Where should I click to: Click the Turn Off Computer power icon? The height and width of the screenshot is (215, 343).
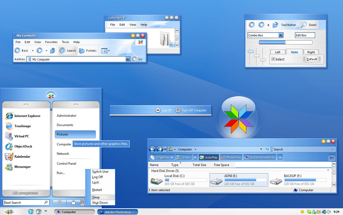pyautogui.click(x=178, y=110)
